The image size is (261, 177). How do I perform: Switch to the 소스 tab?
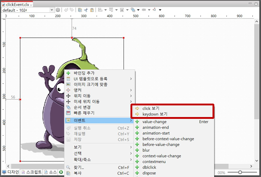click(51, 172)
